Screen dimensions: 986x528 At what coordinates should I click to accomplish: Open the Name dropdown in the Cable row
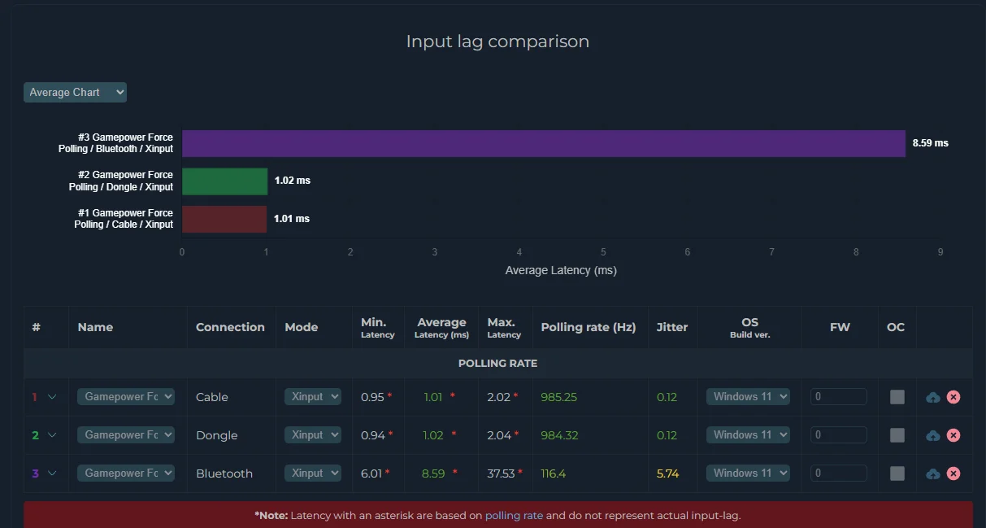click(126, 396)
